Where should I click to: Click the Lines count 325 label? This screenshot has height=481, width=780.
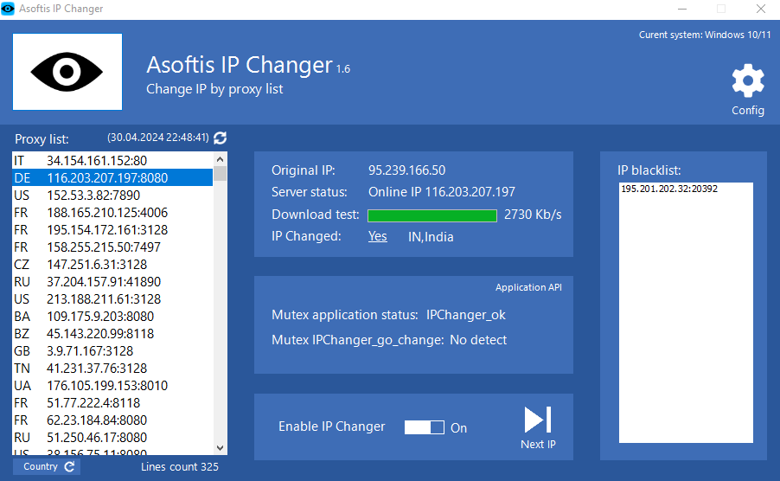click(180, 466)
